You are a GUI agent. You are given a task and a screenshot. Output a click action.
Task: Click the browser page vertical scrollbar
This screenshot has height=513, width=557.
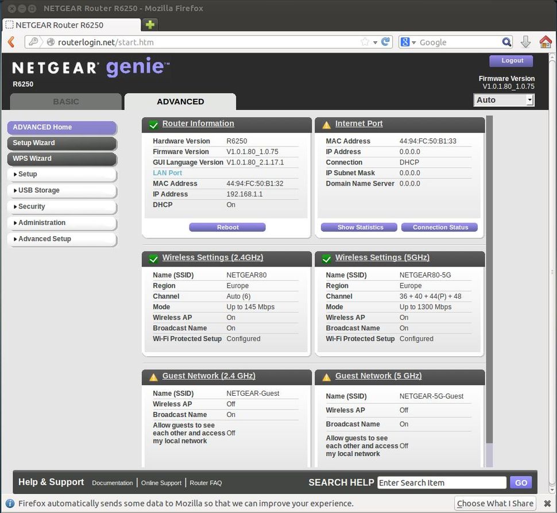click(552, 273)
